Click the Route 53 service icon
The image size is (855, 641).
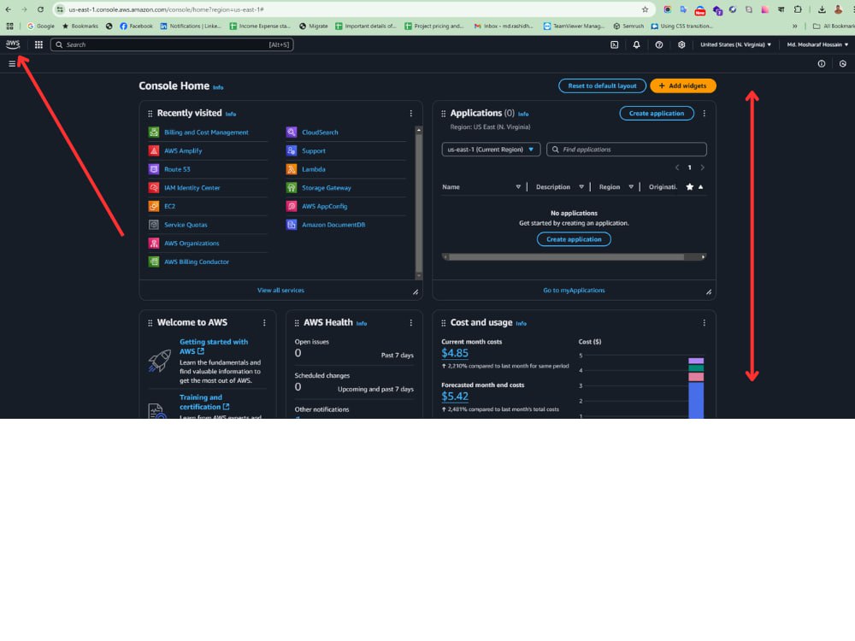pos(154,169)
